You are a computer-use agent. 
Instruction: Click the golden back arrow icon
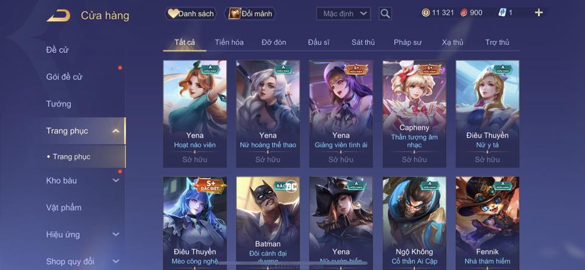pyautogui.click(x=58, y=15)
